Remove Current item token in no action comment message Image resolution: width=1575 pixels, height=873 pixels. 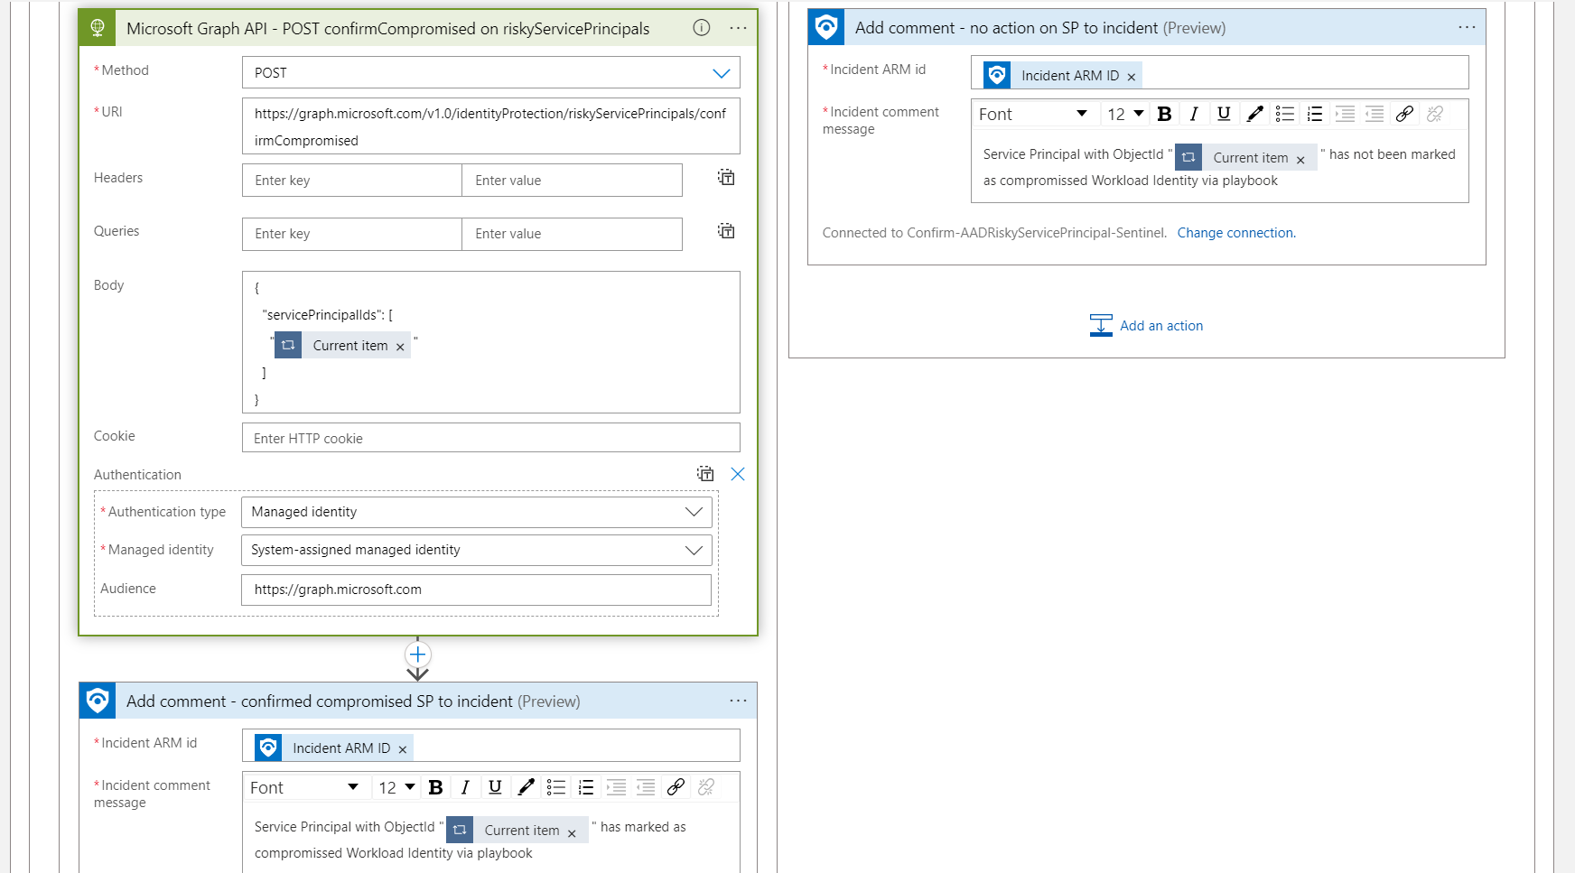pos(1300,160)
